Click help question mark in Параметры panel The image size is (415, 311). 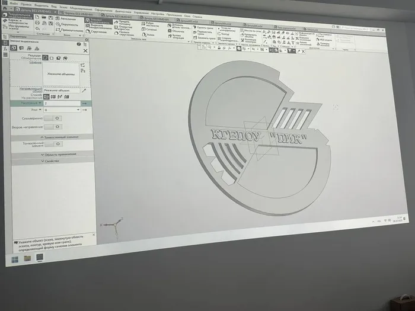pyautogui.click(x=79, y=44)
